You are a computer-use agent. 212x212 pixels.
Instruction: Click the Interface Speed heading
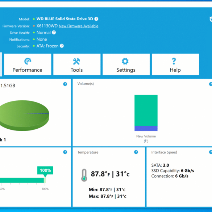(164, 152)
